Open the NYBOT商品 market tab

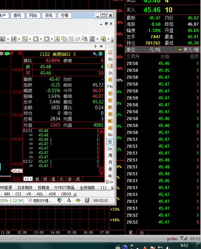point(64,188)
